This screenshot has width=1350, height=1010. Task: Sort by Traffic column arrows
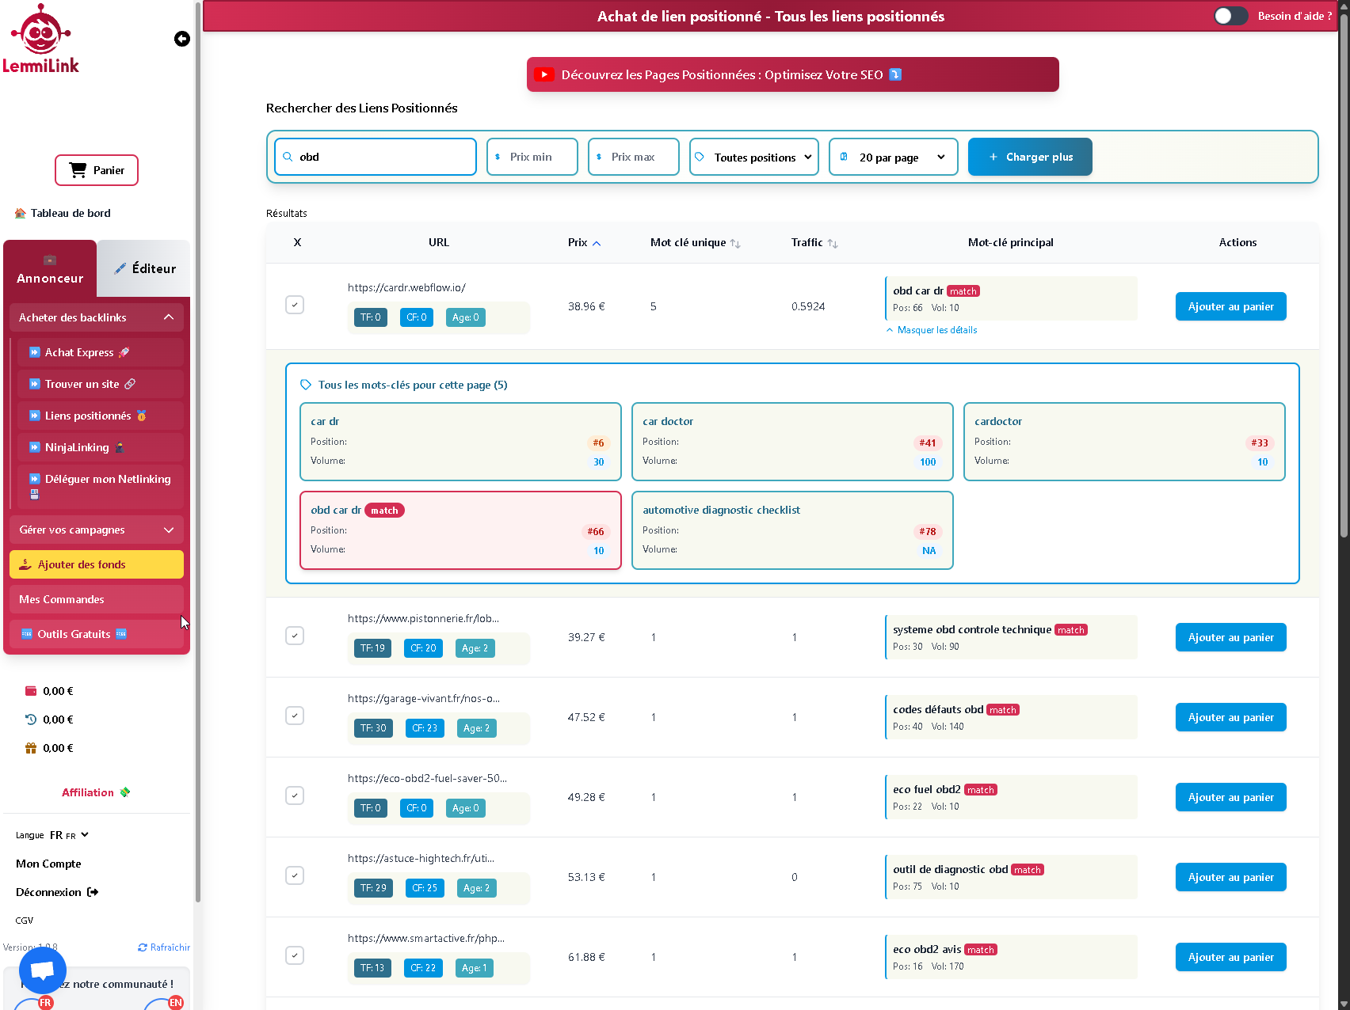832,243
